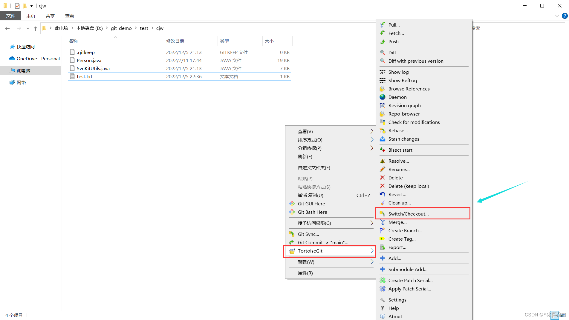Click the Clean up broom icon
Screen dimensions: 569x320
383,203
